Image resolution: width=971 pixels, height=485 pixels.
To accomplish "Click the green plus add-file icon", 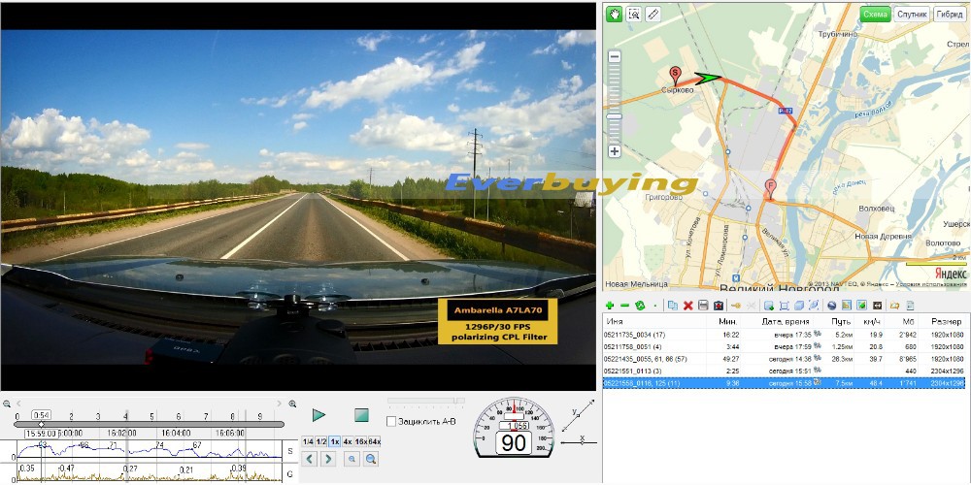I will [x=610, y=306].
